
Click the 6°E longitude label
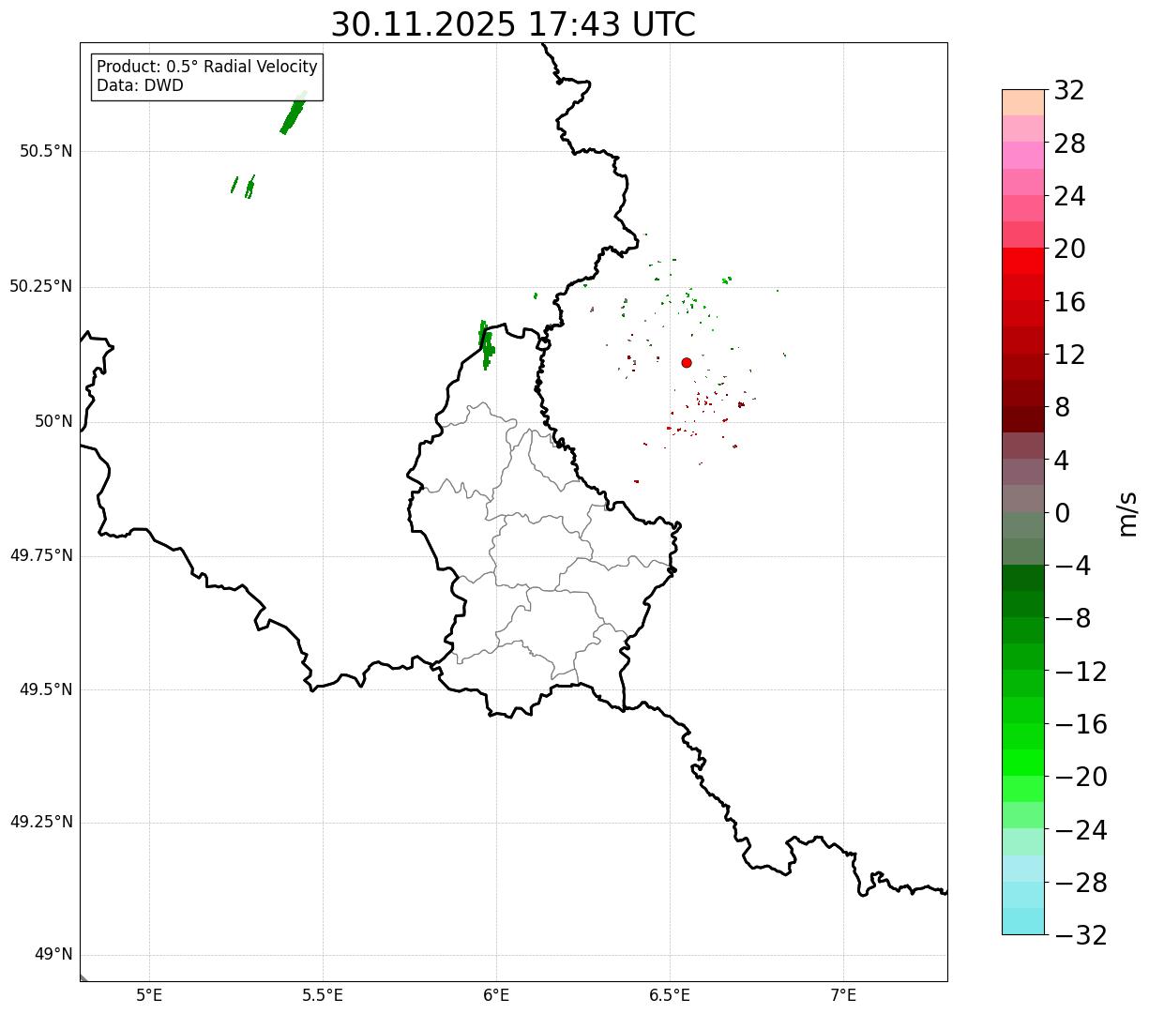pos(496,995)
